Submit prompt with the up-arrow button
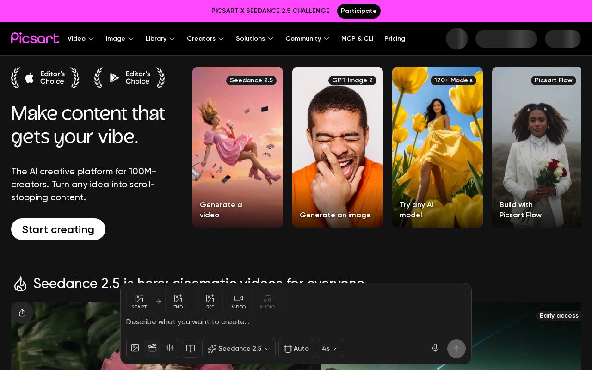The width and height of the screenshot is (592, 370). (456, 349)
